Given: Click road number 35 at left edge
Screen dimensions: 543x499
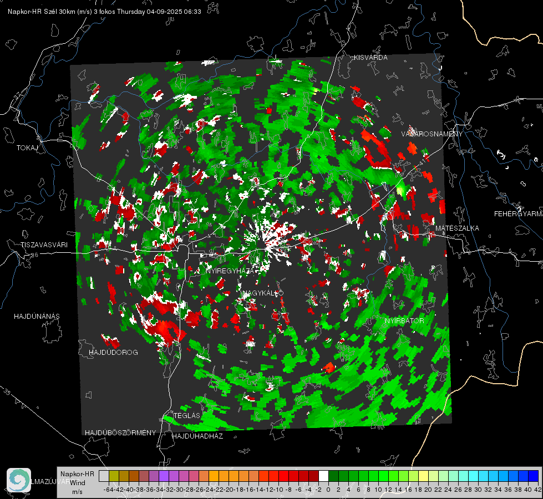Looking at the screenshot, I should point(7,392).
